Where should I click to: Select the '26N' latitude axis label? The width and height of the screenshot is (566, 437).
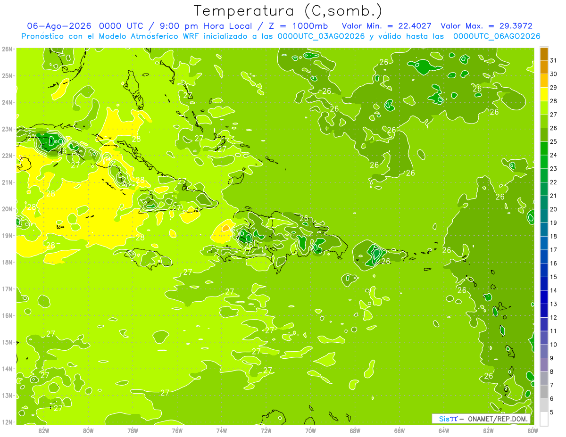pos(7,49)
